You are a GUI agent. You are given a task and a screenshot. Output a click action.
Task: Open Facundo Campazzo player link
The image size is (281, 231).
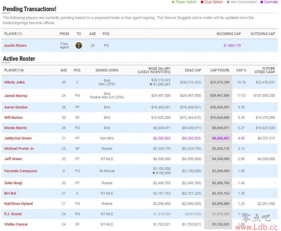point(21,171)
